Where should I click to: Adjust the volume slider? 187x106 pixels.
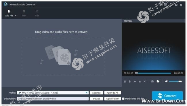pyautogui.click(x=175, y=82)
